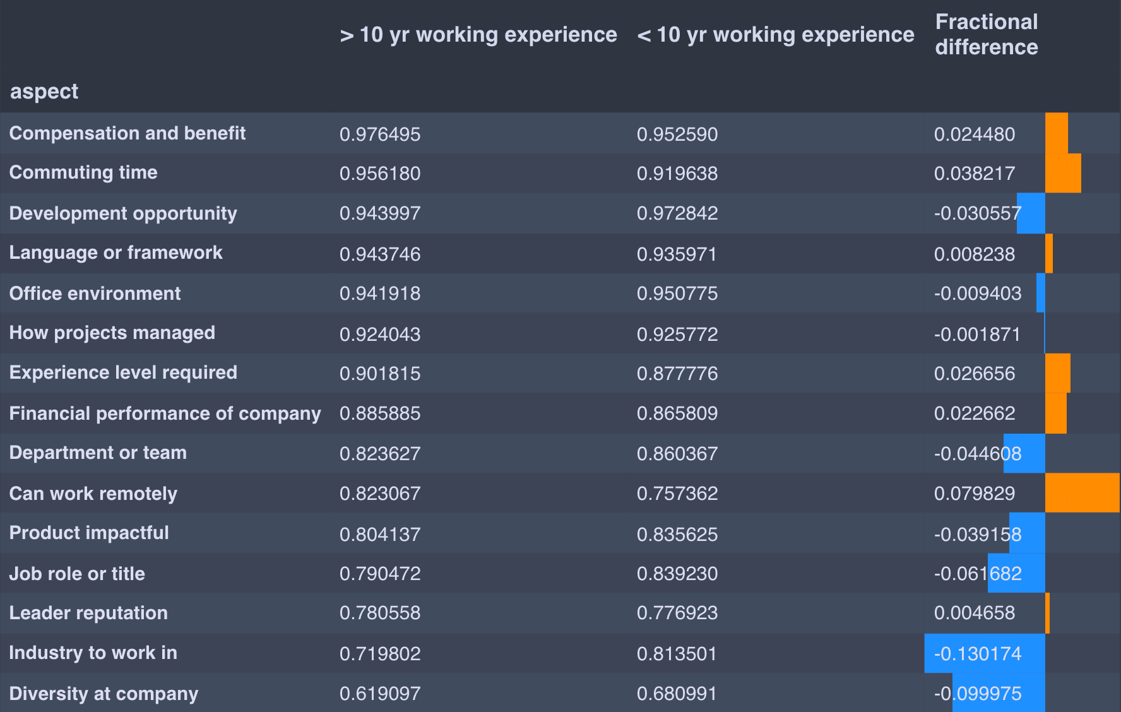Viewport: 1121px width, 712px height.
Task: Click the 'Development opportunity' row label
Action: click(x=123, y=213)
